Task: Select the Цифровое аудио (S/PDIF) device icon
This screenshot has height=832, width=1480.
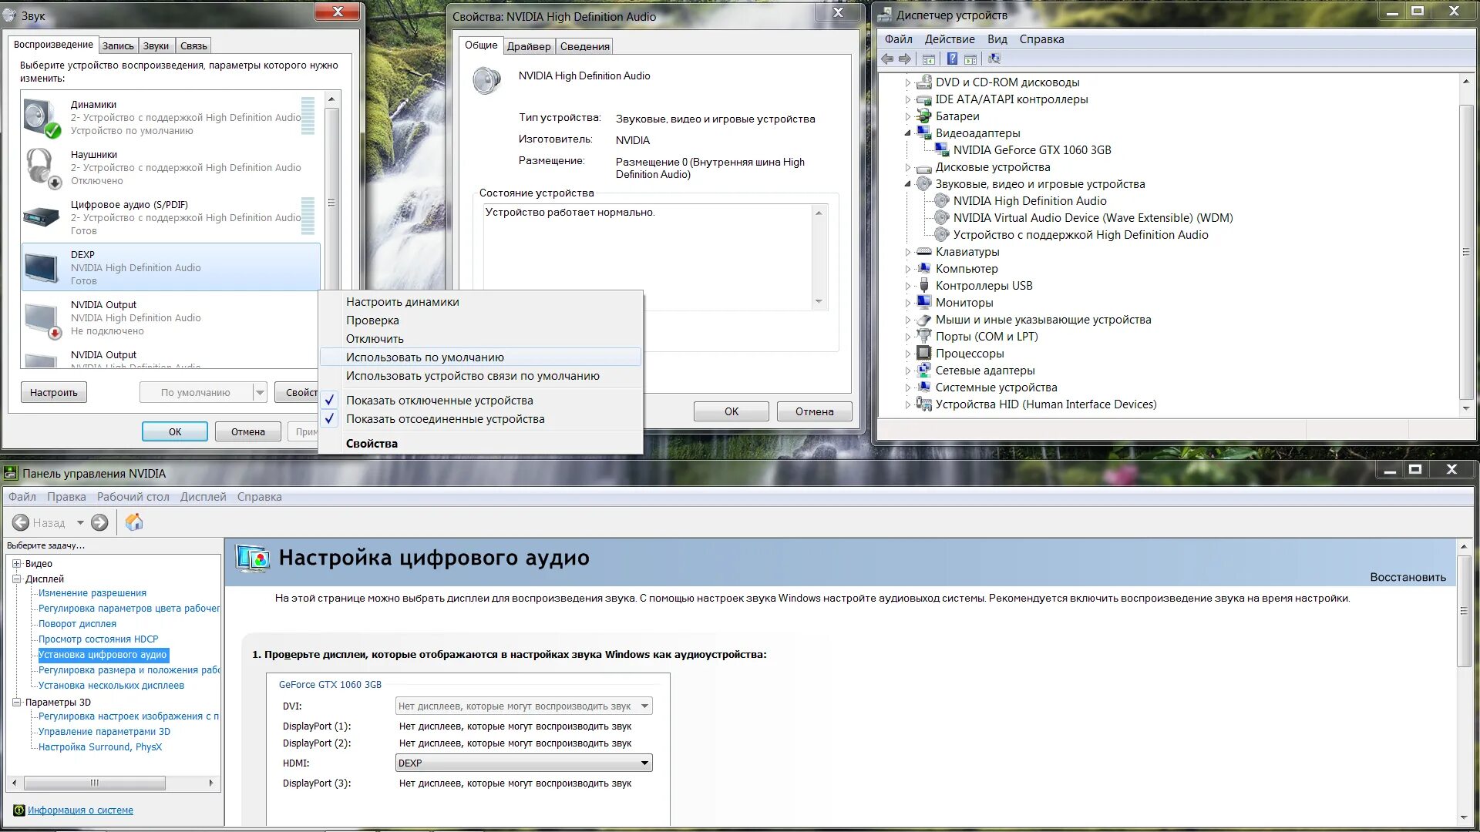Action: (41, 217)
